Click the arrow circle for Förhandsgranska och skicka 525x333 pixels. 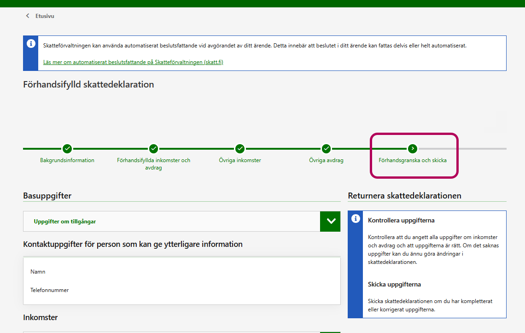click(413, 148)
